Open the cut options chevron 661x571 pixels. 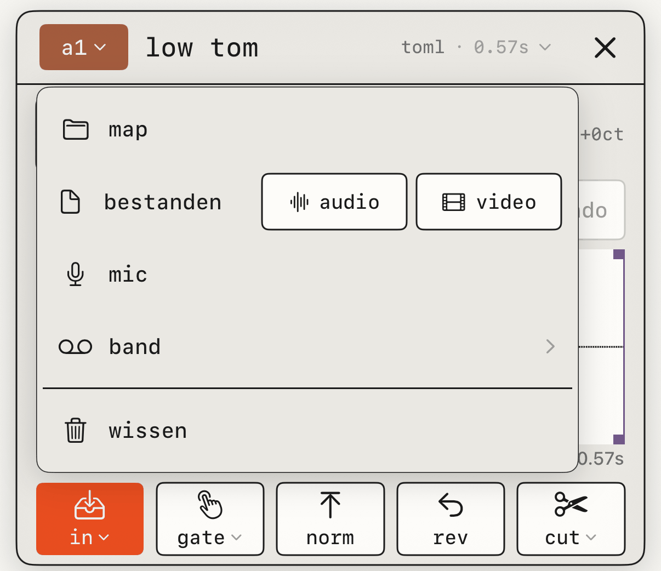(591, 538)
